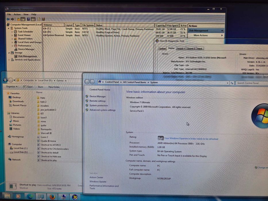Select Local Disk (C:) in navigation pane
Viewport: 268px width, 201px height.
point(20,148)
